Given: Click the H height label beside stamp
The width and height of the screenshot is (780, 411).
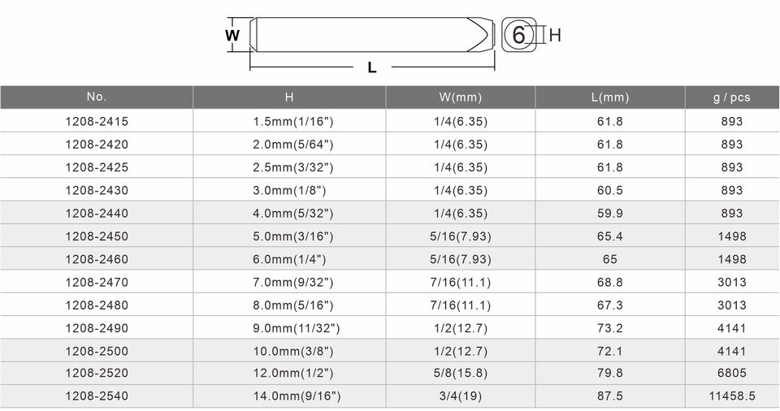Looking at the screenshot, I should tap(555, 36).
